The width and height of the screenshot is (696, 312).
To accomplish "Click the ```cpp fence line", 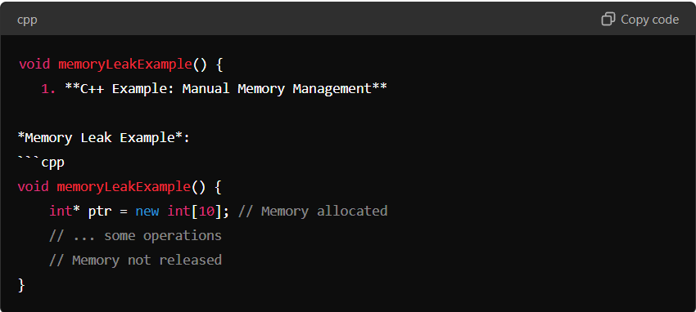I will (41, 162).
